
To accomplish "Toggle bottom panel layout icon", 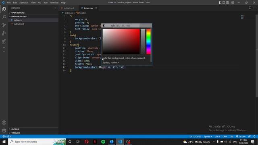I will coord(224,3).
